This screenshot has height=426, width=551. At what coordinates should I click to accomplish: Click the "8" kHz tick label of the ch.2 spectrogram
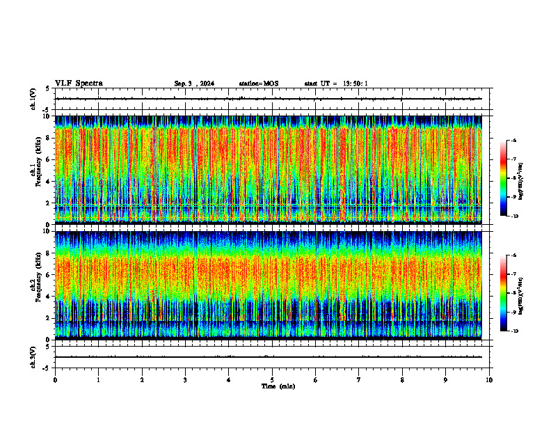pos(48,253)
